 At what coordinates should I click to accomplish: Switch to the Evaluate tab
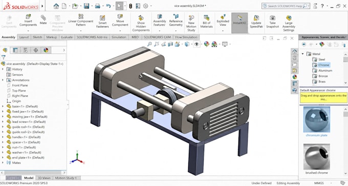(67, 37)
